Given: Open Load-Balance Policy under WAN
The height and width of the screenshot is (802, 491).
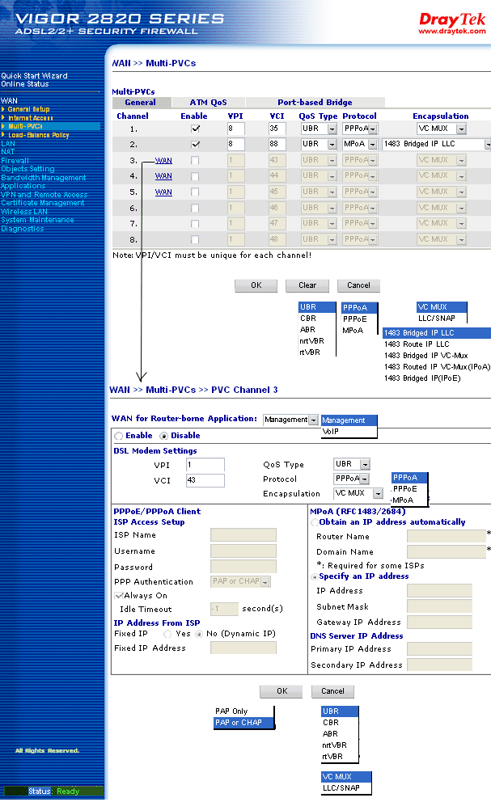Looking at the screenshot, I should [x=38, y=135].
